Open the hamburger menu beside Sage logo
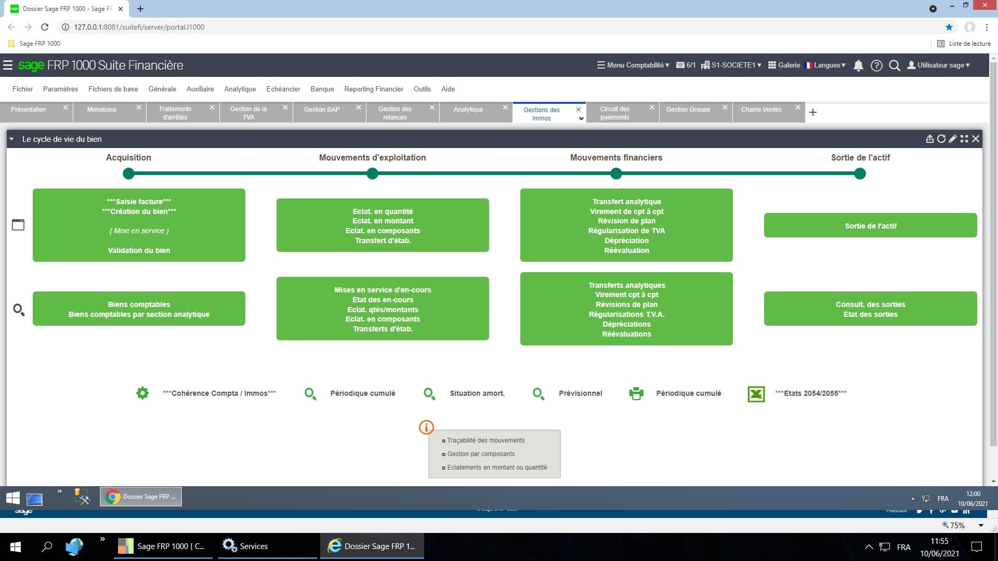Viewport: 998px width, 561px height. coord(8,65)
